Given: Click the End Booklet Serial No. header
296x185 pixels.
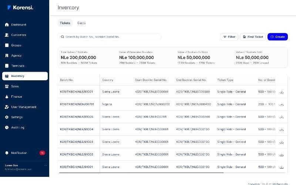Looking at the screenshot, I should point(191,80).
